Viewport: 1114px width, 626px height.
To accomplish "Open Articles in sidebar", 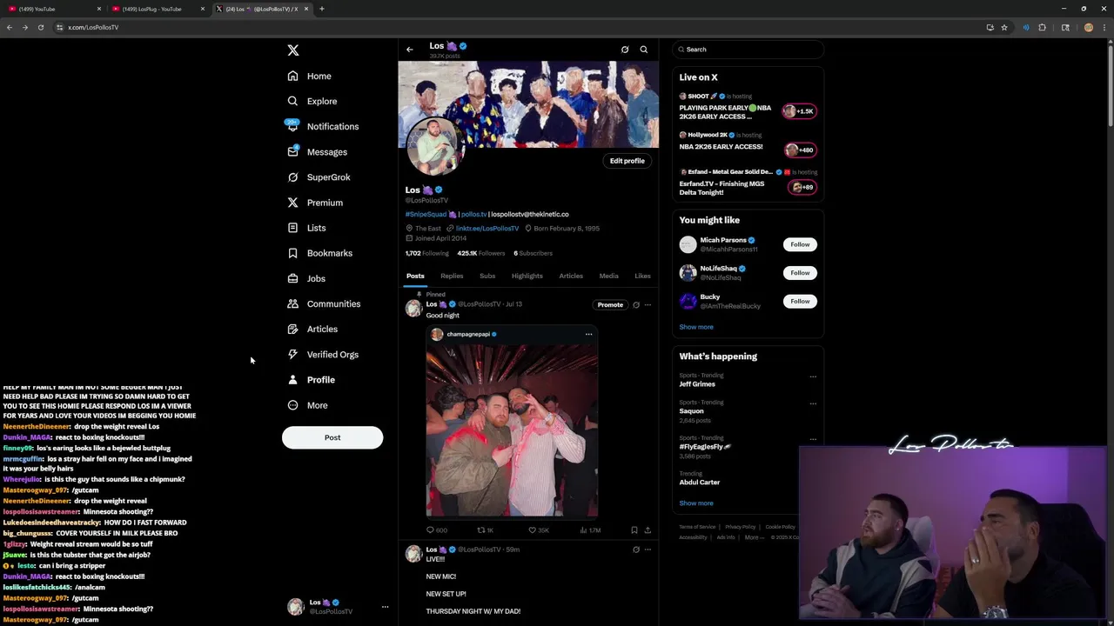I will [312, 329].
